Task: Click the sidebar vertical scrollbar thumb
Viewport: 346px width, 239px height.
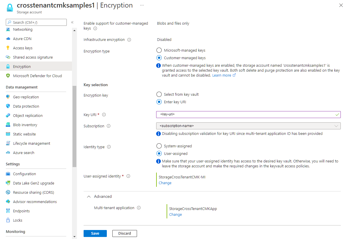Action: click(x=74, y=126)
